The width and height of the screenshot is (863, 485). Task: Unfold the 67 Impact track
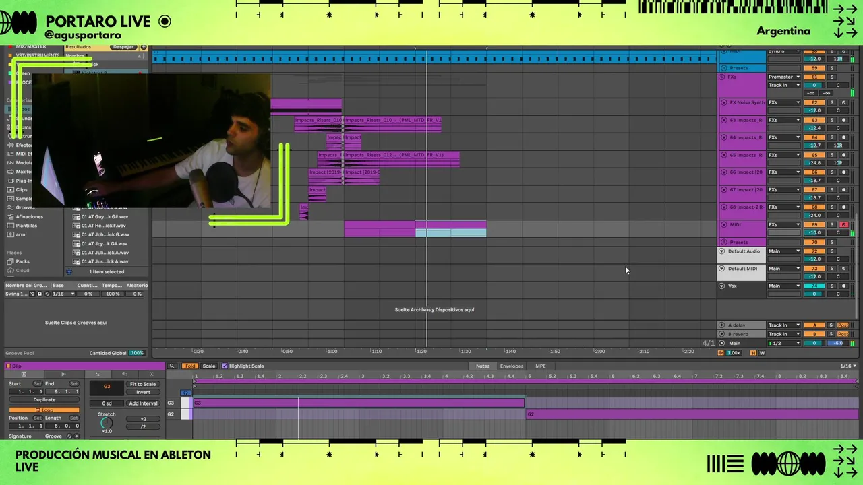[x=724, y=190]
